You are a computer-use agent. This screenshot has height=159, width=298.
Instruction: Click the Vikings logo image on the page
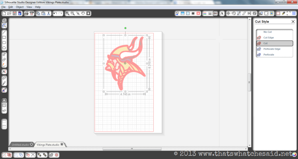(x=125, y=63)
